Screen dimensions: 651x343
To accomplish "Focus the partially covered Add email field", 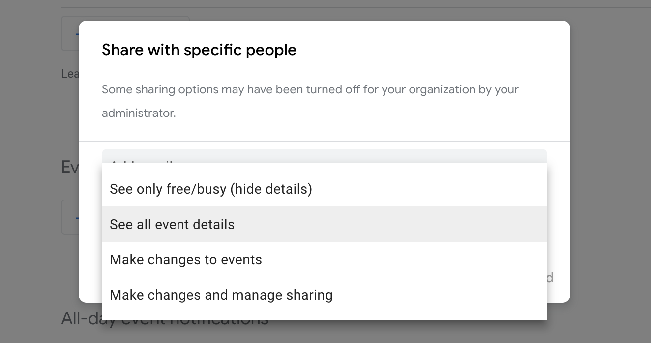I will (325, 156).
